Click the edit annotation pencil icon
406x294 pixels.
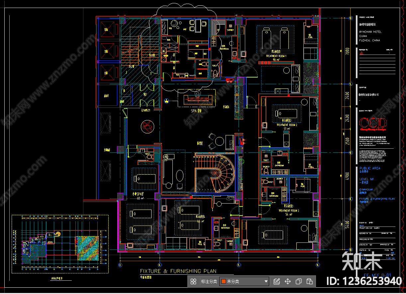(x=276, y=281)
